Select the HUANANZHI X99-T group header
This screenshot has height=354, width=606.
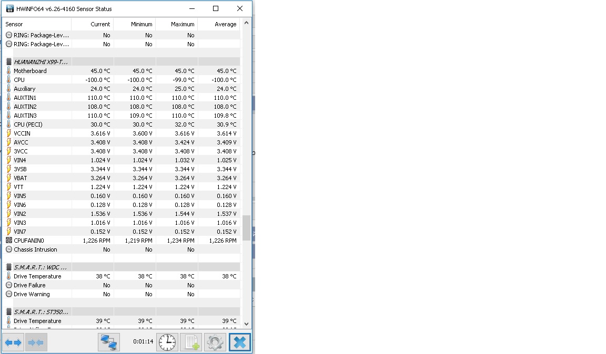click(41, 62)
